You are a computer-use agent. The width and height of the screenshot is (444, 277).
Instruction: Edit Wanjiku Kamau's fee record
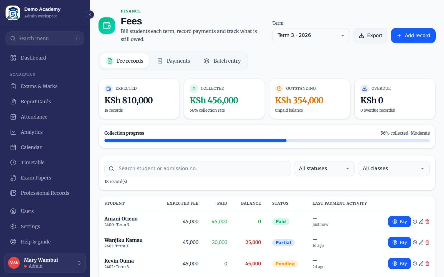pos(421,242)
